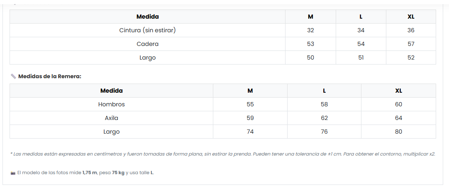Click the bold 75 kg model weight text
This screenshot has height=187, width=449.
tap(118, 173)
